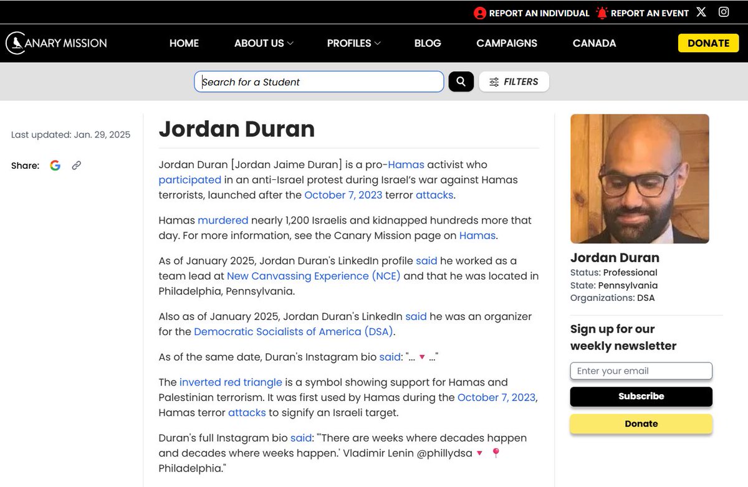Click the 'Share:' label

pyautogui.click(x=25, y=166)
